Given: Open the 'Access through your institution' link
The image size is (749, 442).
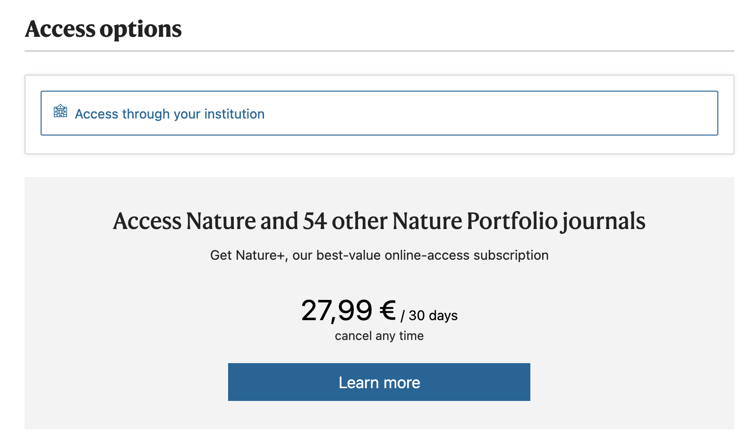Looking at the screenshot, I should 170,114.
